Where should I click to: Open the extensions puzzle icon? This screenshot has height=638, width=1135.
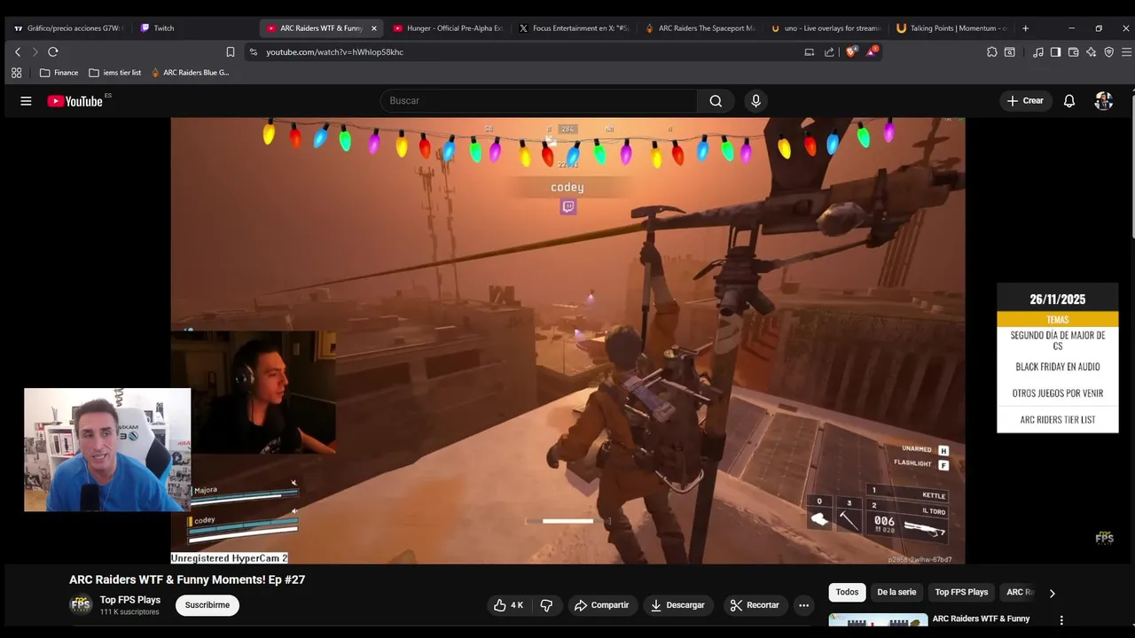[991, 52]
